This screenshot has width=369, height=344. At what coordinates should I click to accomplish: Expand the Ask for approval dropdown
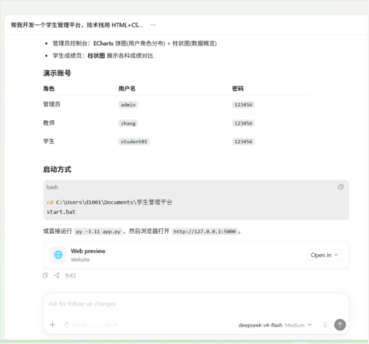pos(91,325)
